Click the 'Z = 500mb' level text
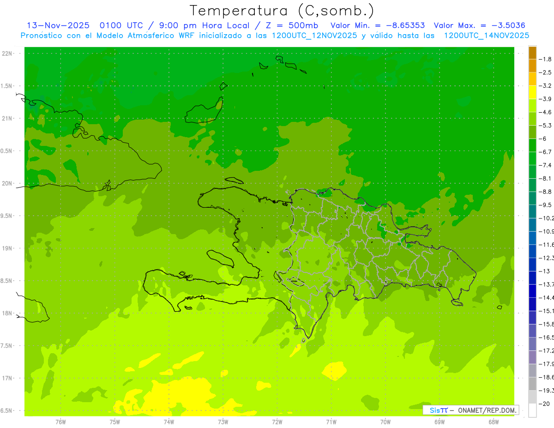 coord(291,25)
